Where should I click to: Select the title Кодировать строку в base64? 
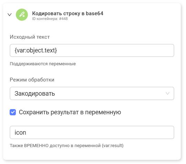tap(68, 13)
